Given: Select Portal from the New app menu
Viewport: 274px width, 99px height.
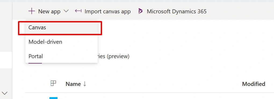Looking at the screenshot, I should [x=62, y=56].
